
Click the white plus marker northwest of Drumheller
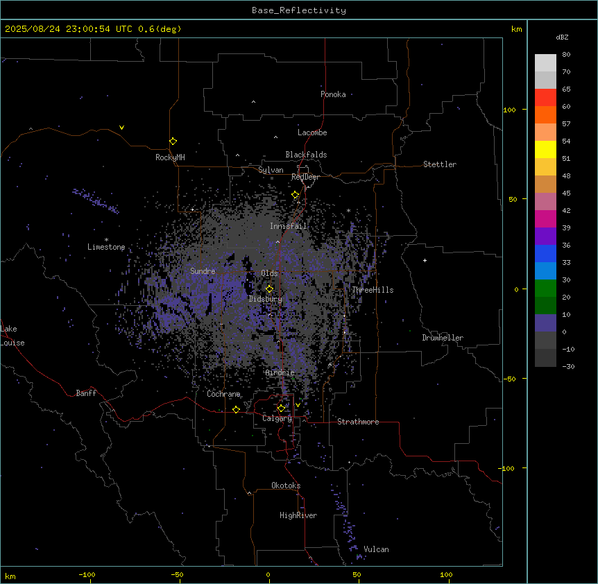pos(425,260)
